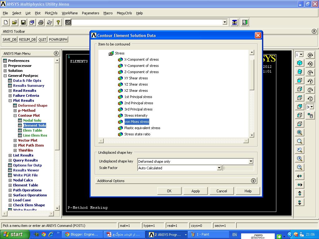Open the command input history dropdown
Image resolution: width=319 pixels, height=239 pixels.
point(225,22)
